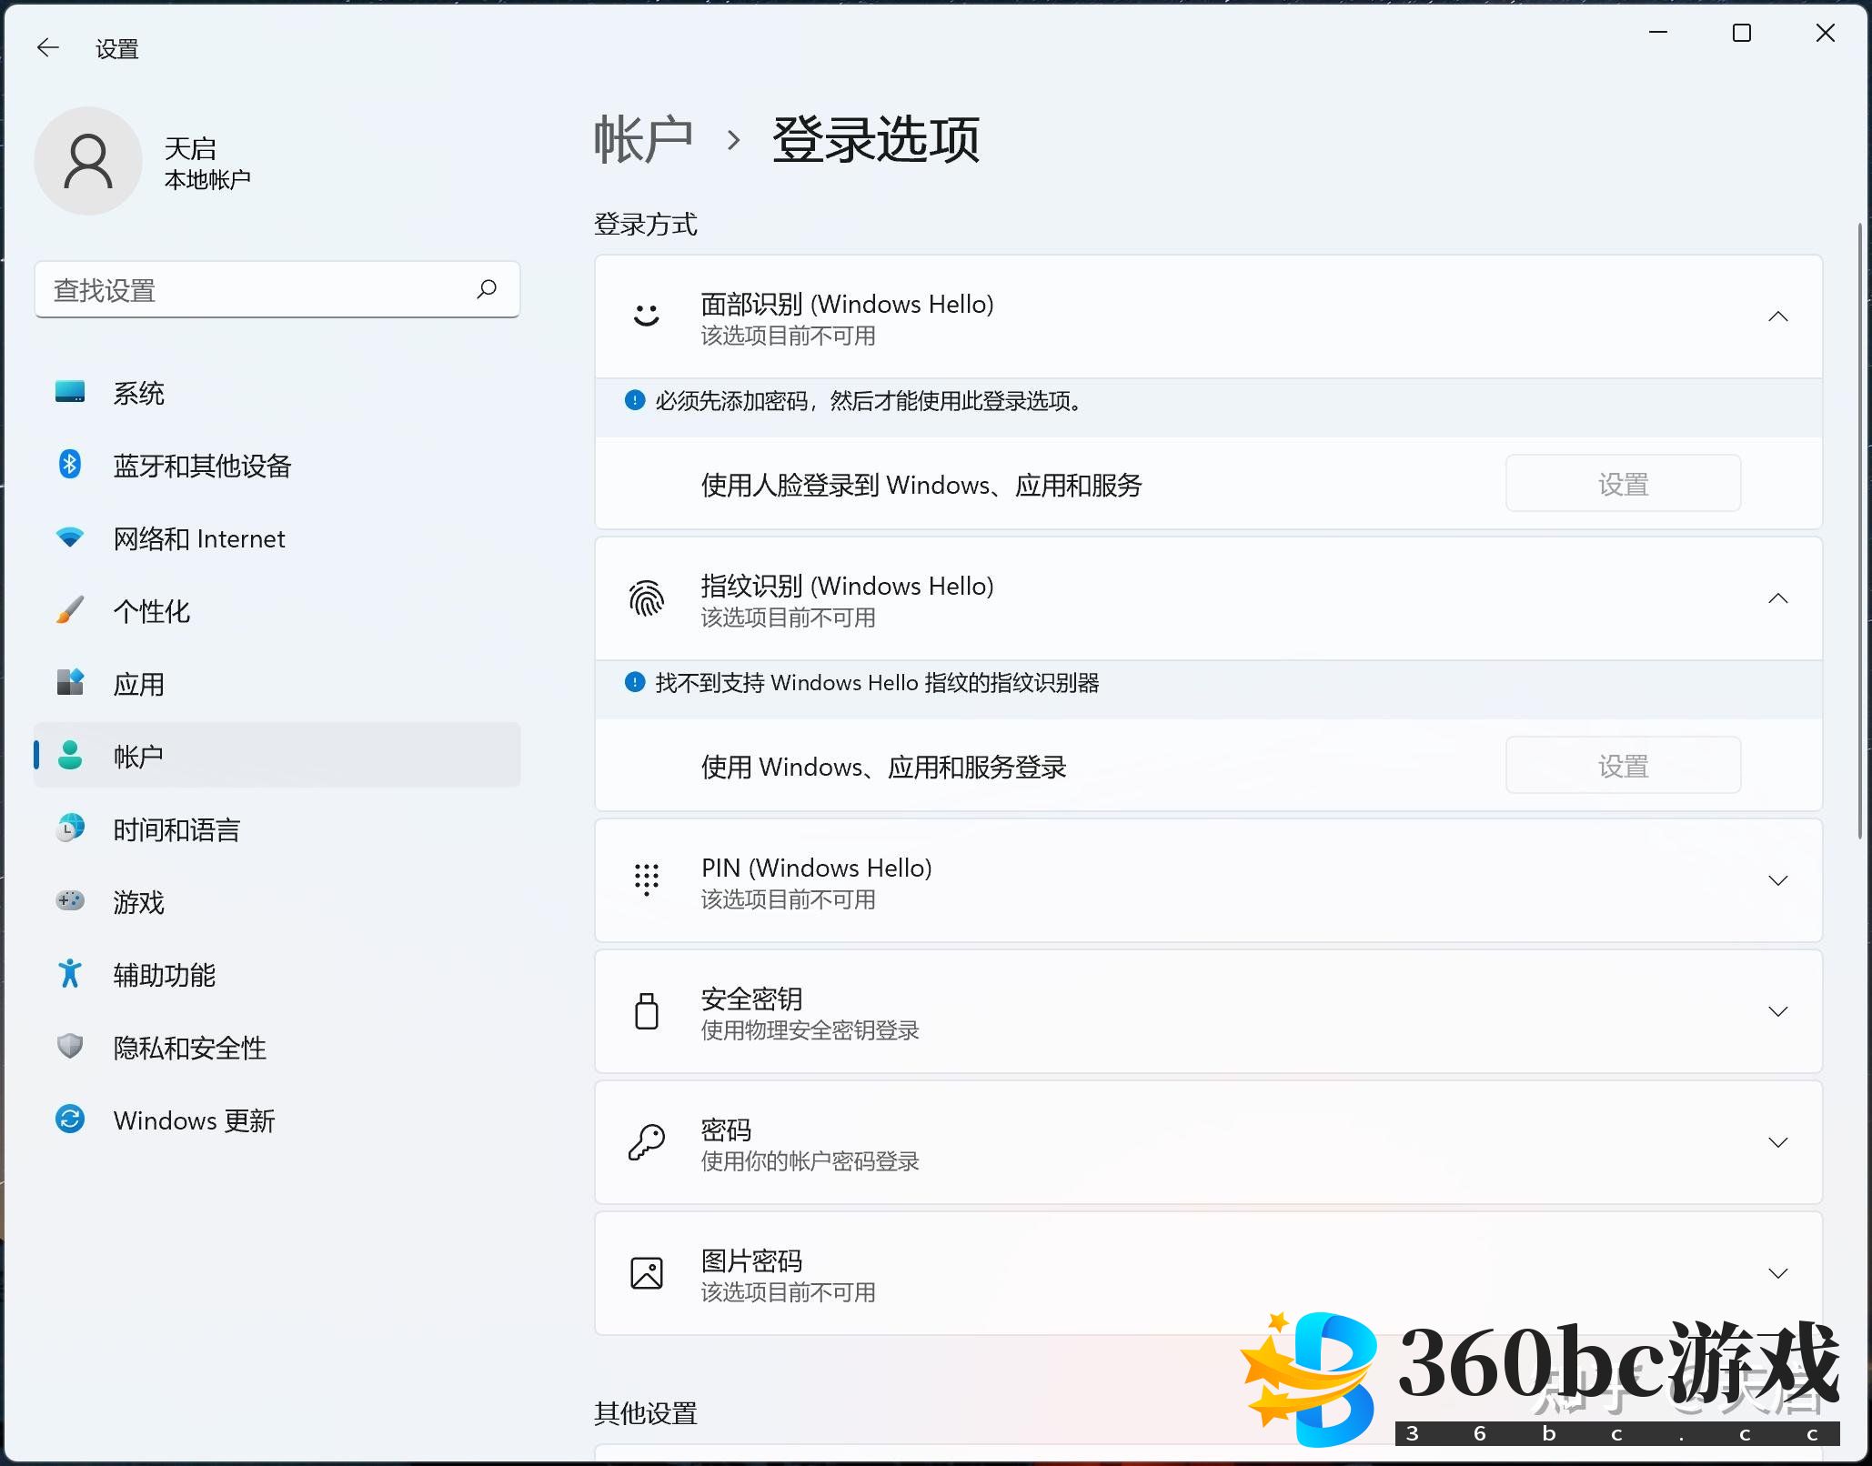The image size is (1872, 1466).
Task: Collapse the facial recognition section
Action: (1777, 316)
